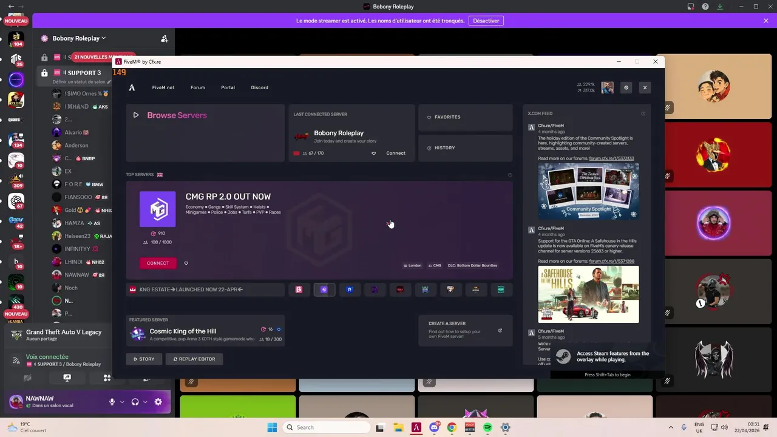Click voice connection signal icon
The image size is (777, 437).
tap(16, 361)
